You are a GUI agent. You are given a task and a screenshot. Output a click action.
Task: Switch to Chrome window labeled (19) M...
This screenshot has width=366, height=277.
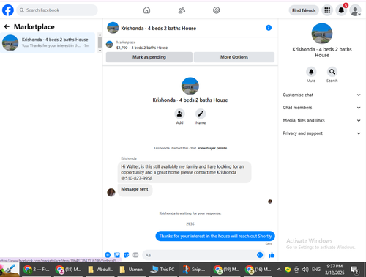click(227, 270)
